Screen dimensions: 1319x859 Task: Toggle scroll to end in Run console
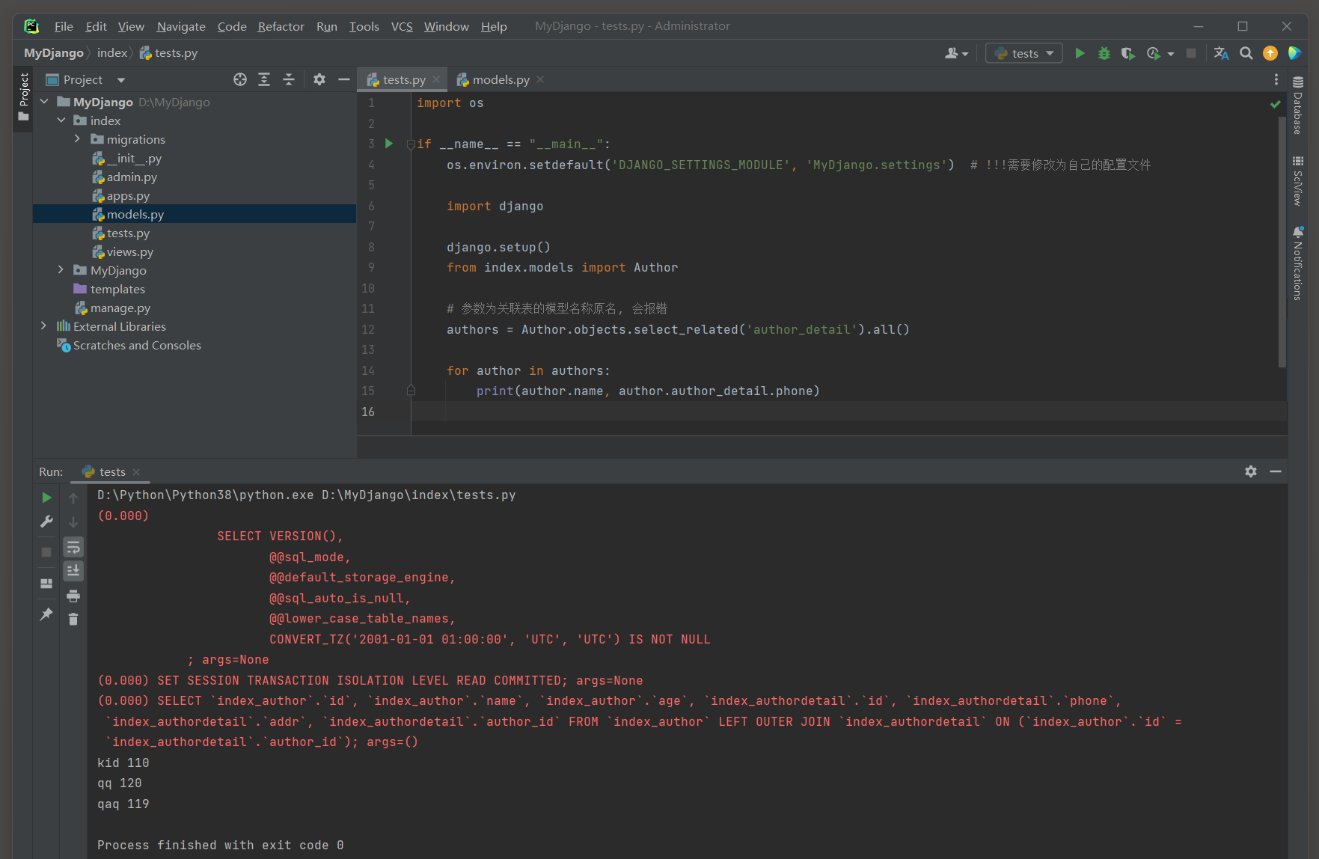(73, 571)
